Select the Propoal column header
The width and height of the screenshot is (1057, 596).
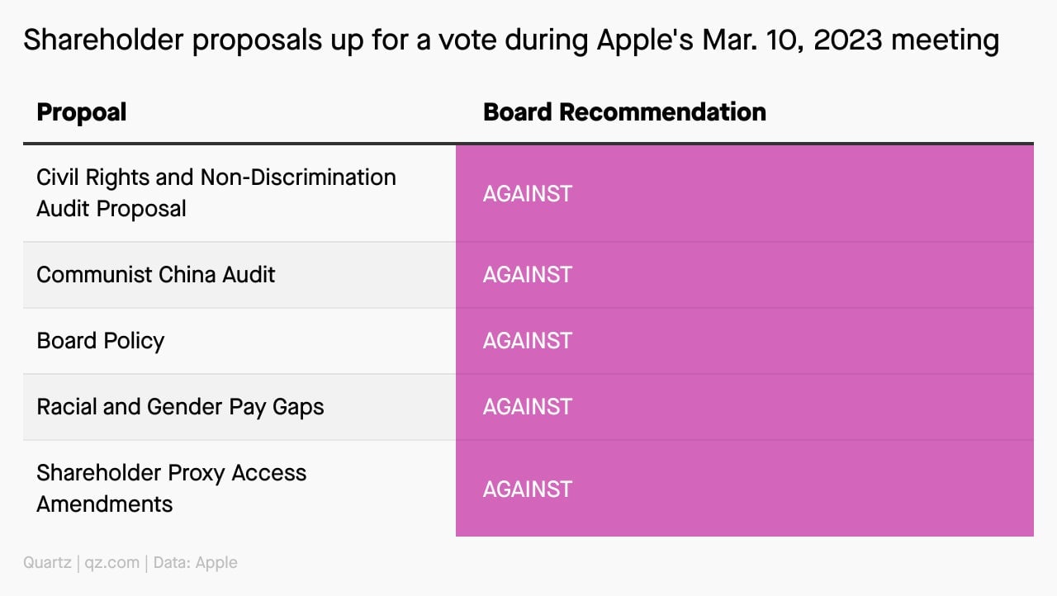click(x=81, y=112)
